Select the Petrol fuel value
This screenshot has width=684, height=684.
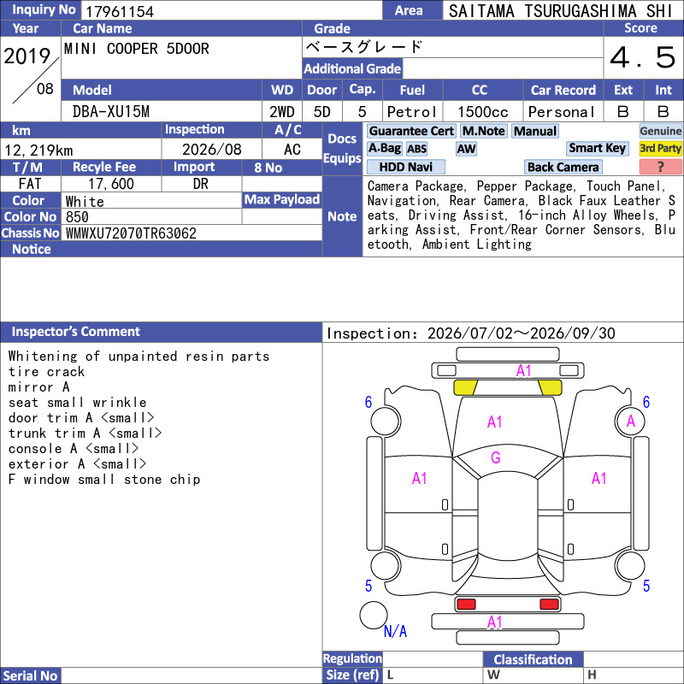pyautogui.click(x=412, y=112)
